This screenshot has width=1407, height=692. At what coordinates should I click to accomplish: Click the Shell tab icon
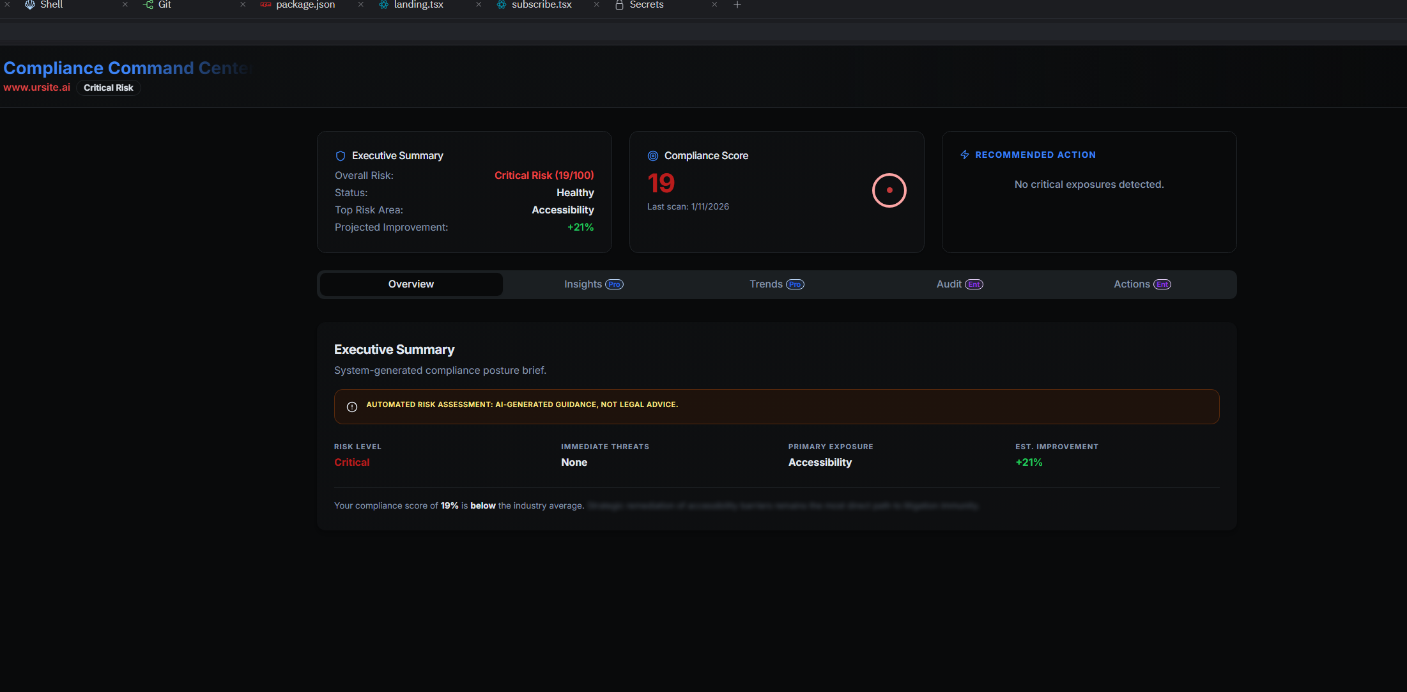pos(29,4)
